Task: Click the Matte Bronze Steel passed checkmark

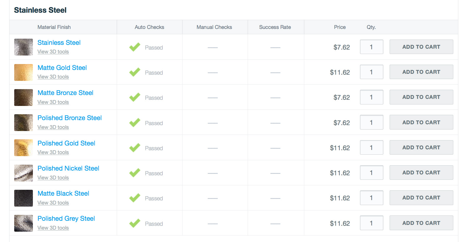Action: pos(135,97)
